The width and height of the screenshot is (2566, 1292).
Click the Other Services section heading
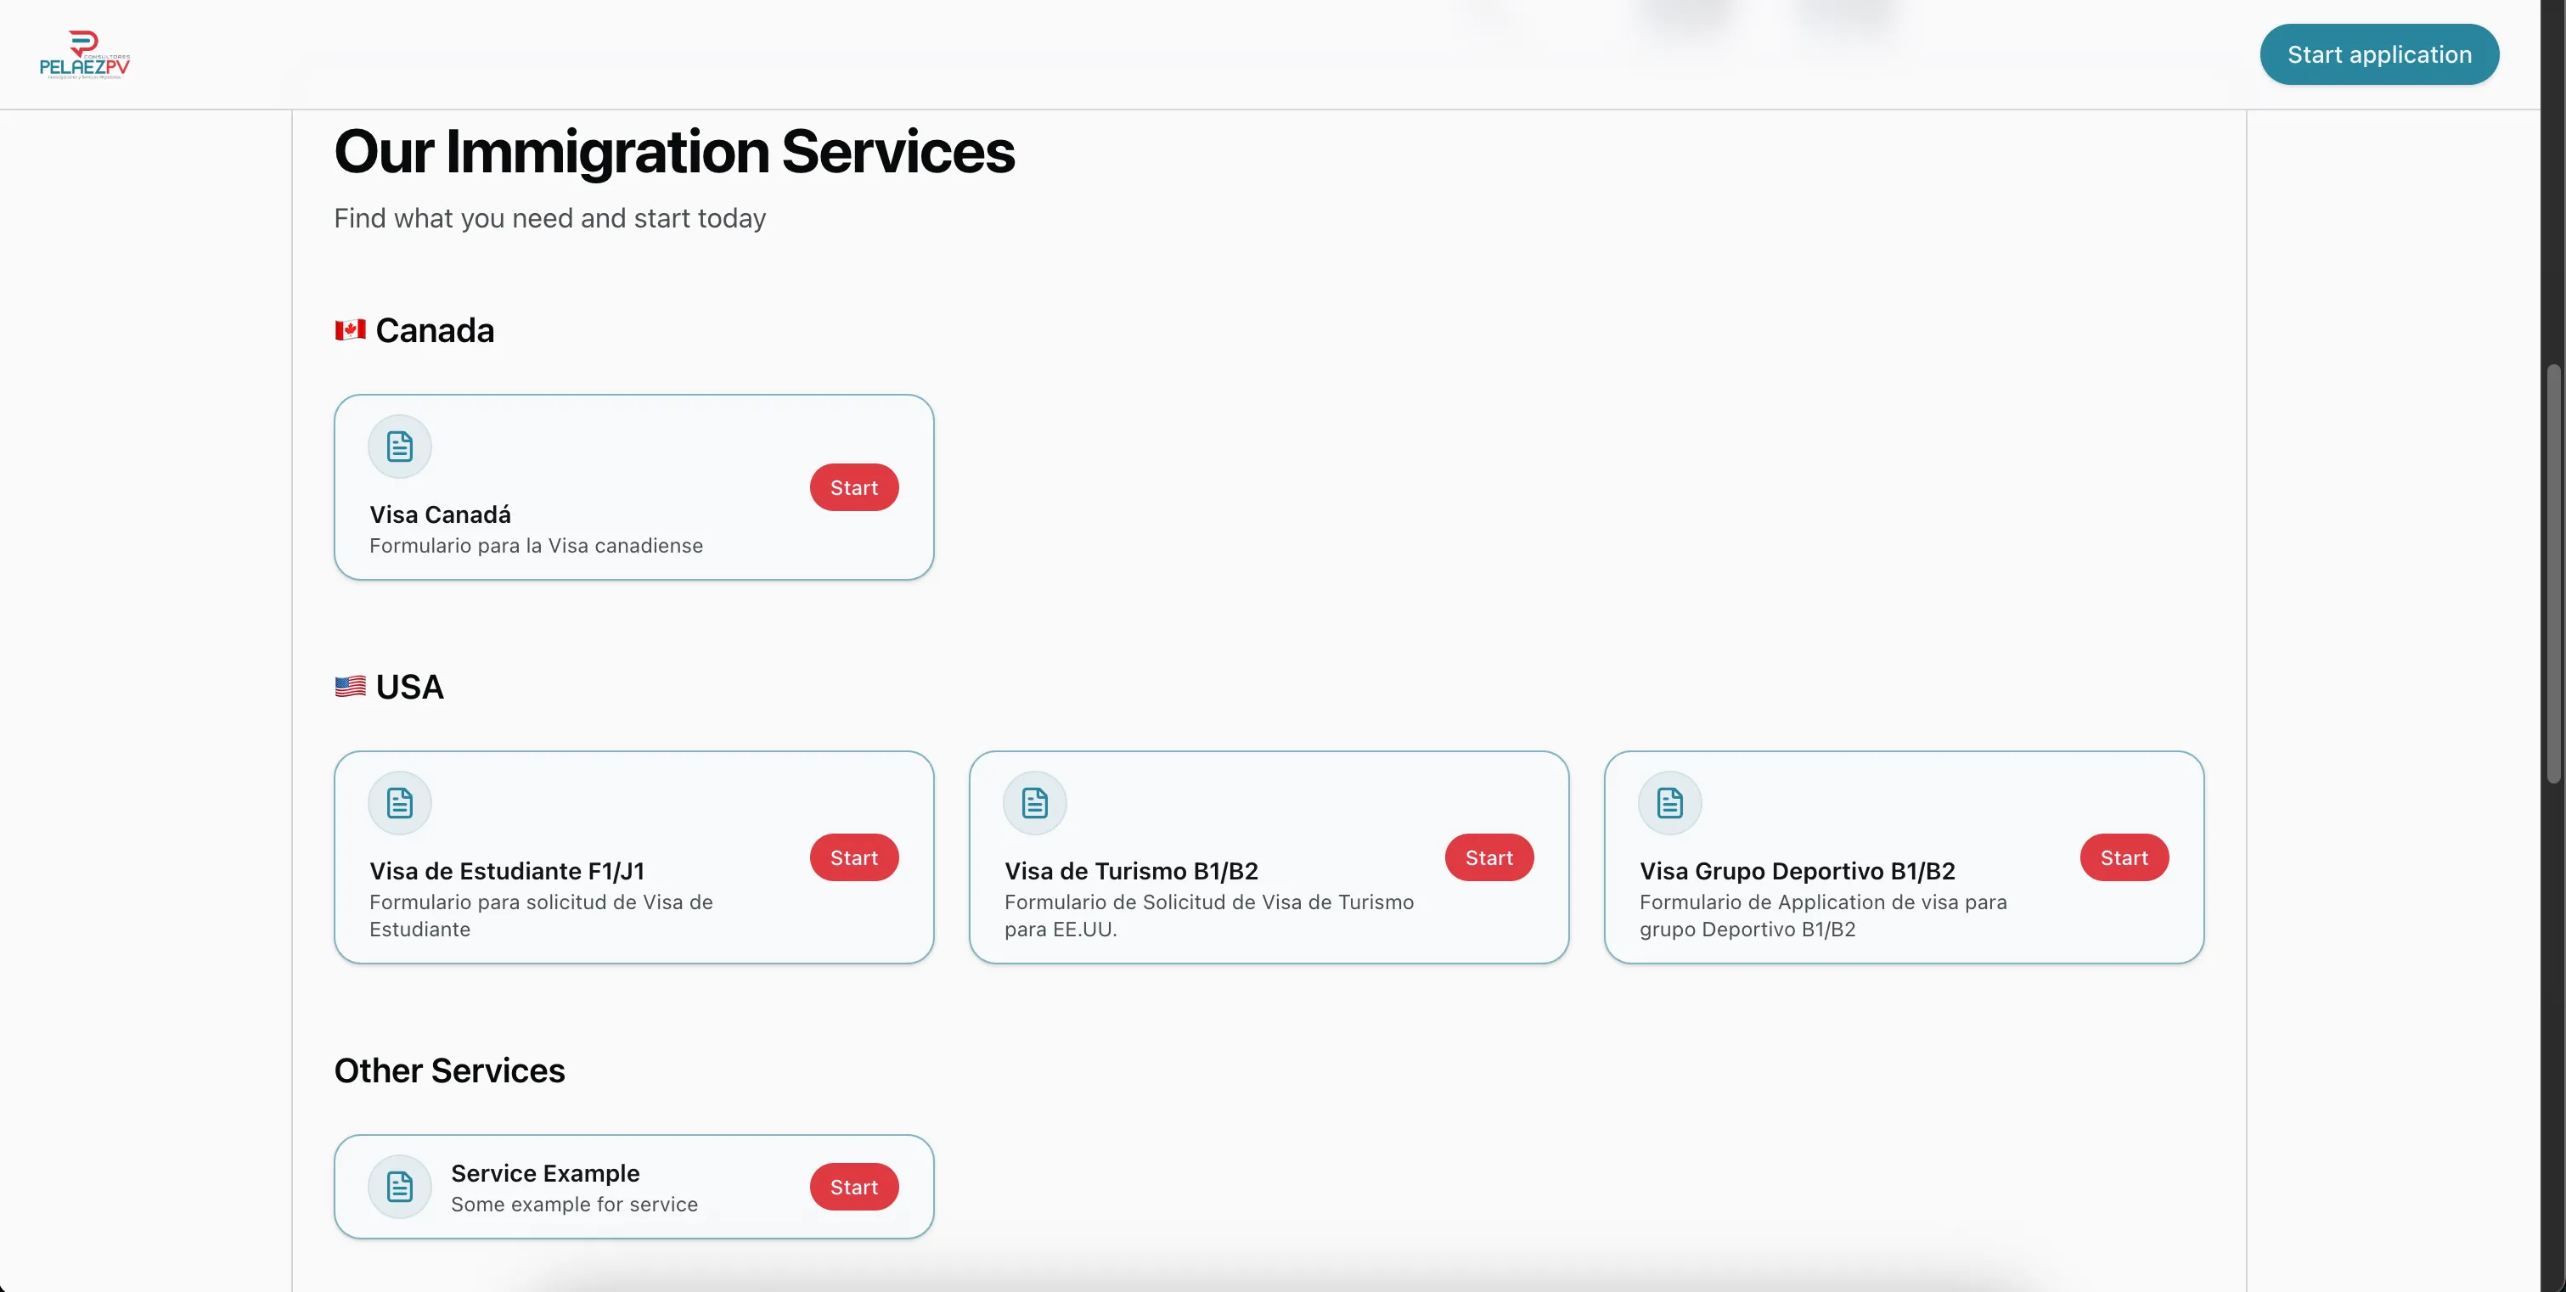tap(449, 1070)
